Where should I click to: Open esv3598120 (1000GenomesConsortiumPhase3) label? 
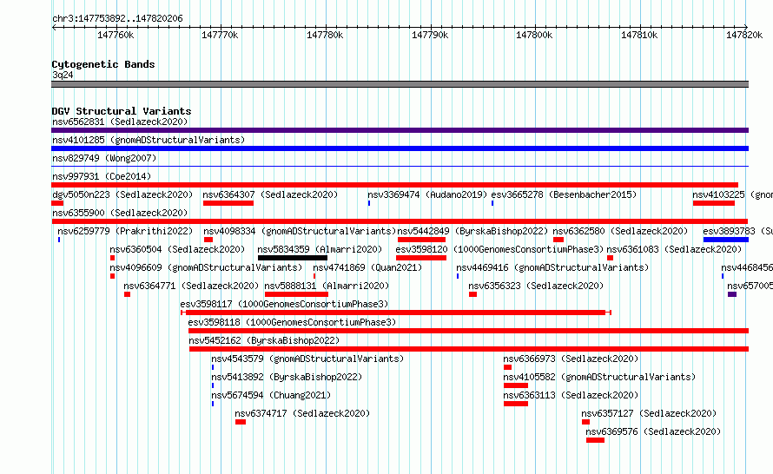tap(499, 249)
